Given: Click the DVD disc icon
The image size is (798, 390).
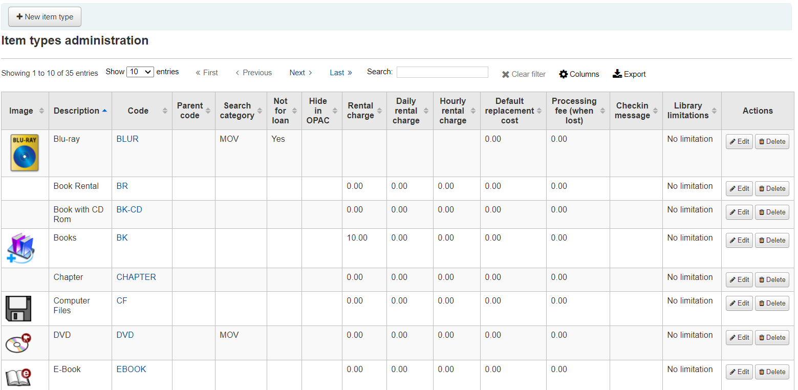Looking at the screenshot, I should [18, 342].
